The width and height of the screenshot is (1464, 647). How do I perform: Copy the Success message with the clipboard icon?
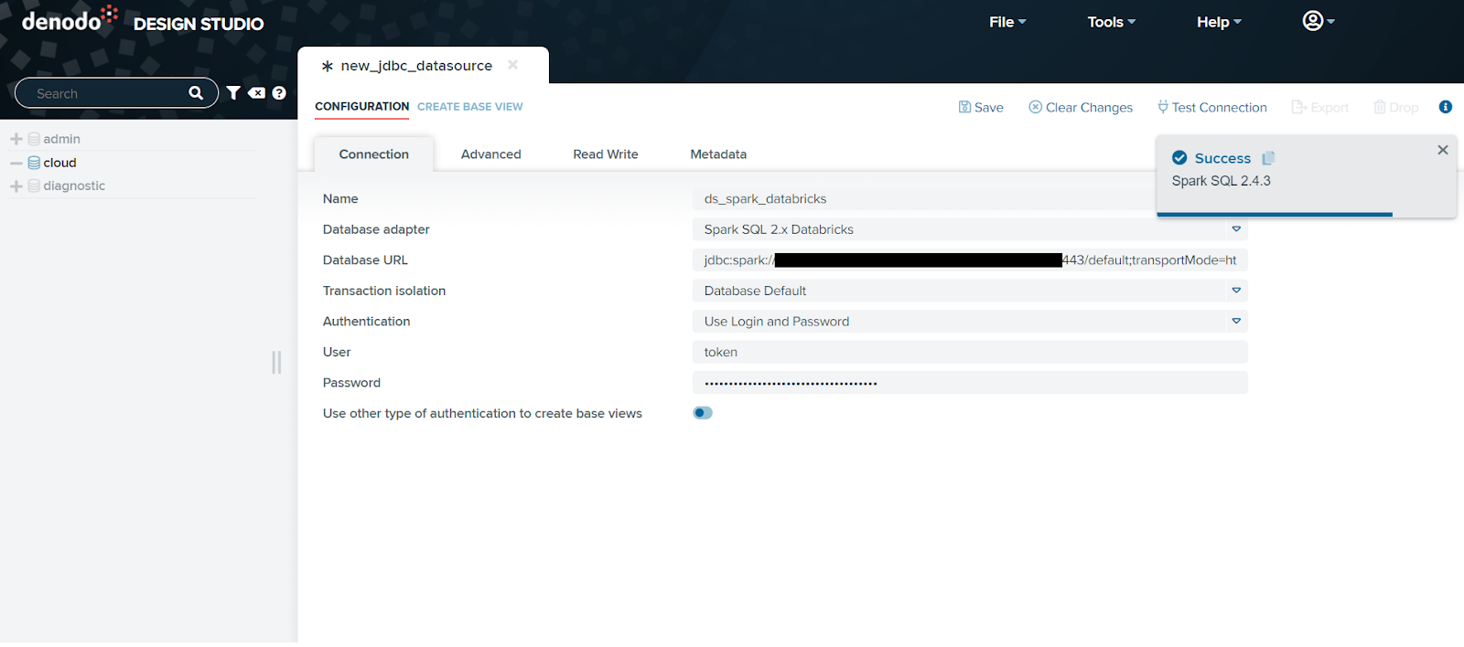tap(1268, 158)
